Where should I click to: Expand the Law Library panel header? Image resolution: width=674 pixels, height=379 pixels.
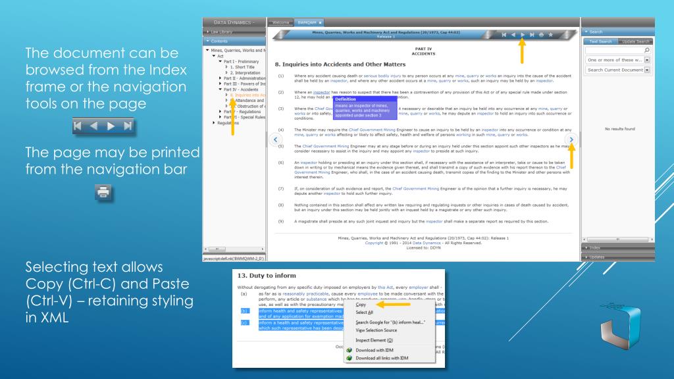point(234,32)
